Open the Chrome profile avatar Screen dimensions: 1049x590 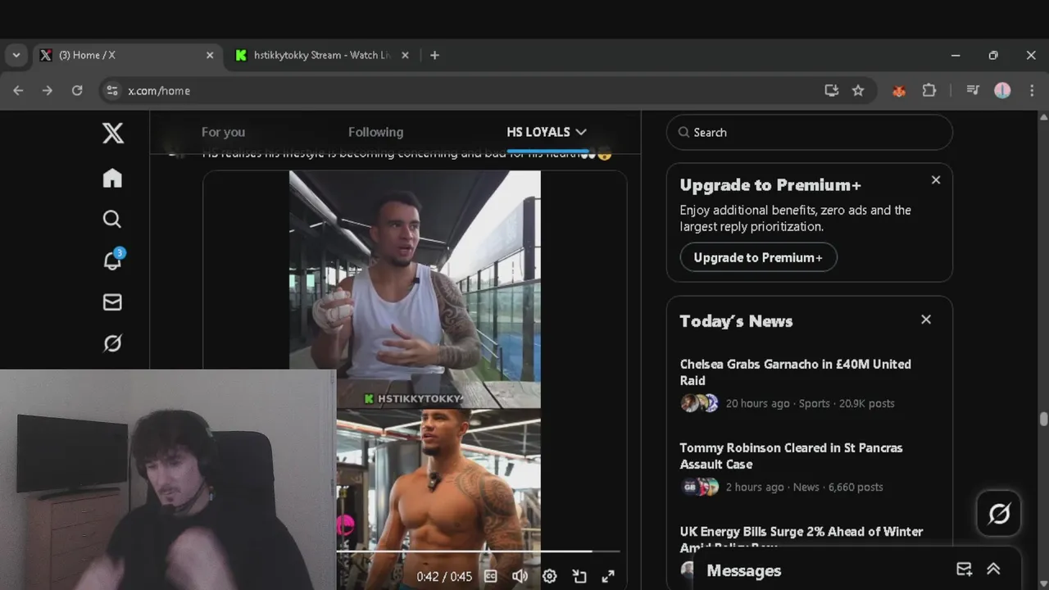(x=1002, y=90)
